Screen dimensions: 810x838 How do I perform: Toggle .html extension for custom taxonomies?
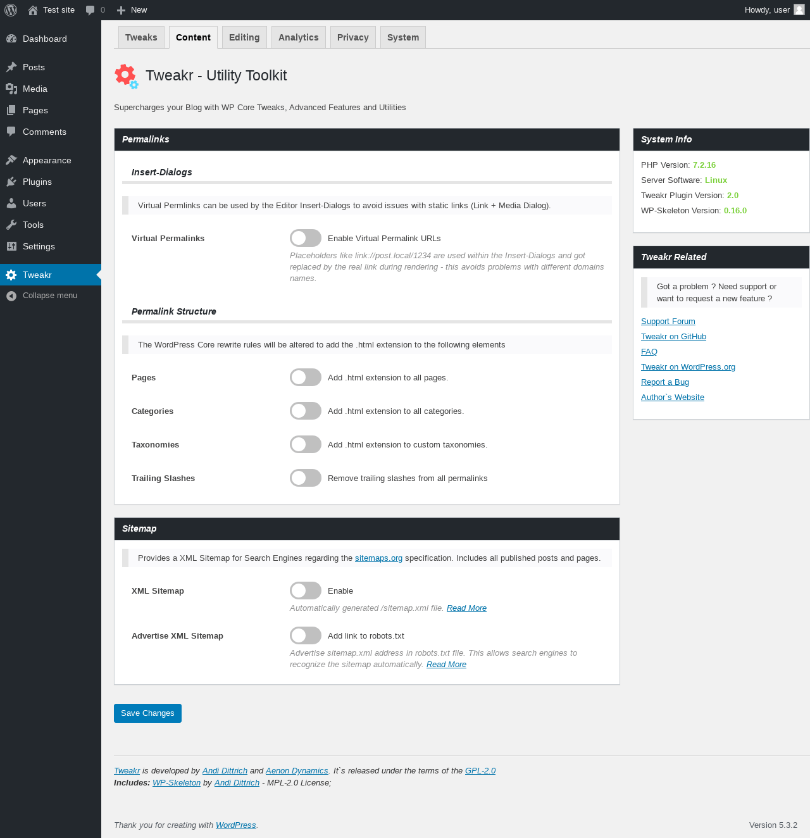tap(306, 444)
